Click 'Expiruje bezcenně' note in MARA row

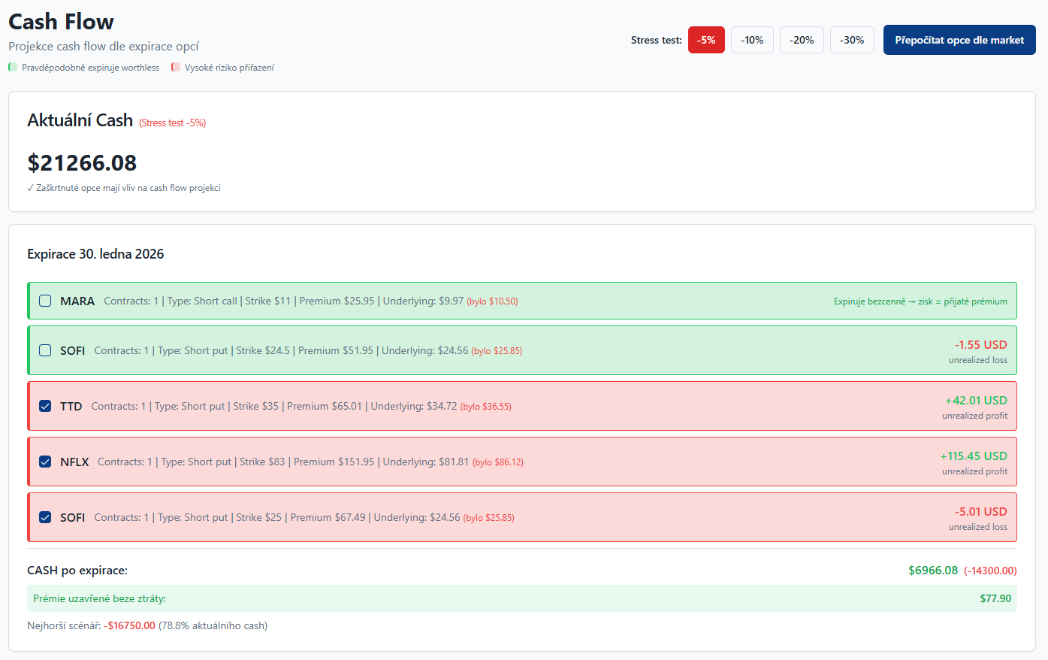pos(920,301)
